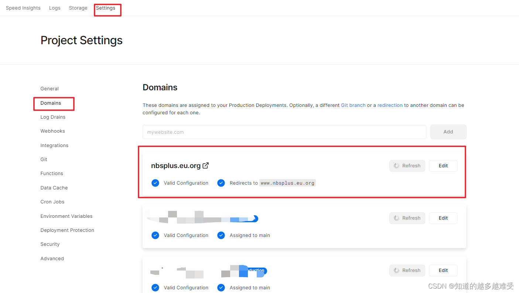Go to Webhooks settings
This screenshot has height=293, width=519.
(x=52, y=131)
